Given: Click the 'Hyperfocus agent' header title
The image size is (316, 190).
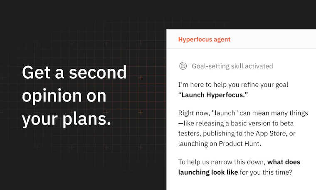Looking at the screenshot, I should (x=204, y=39).
